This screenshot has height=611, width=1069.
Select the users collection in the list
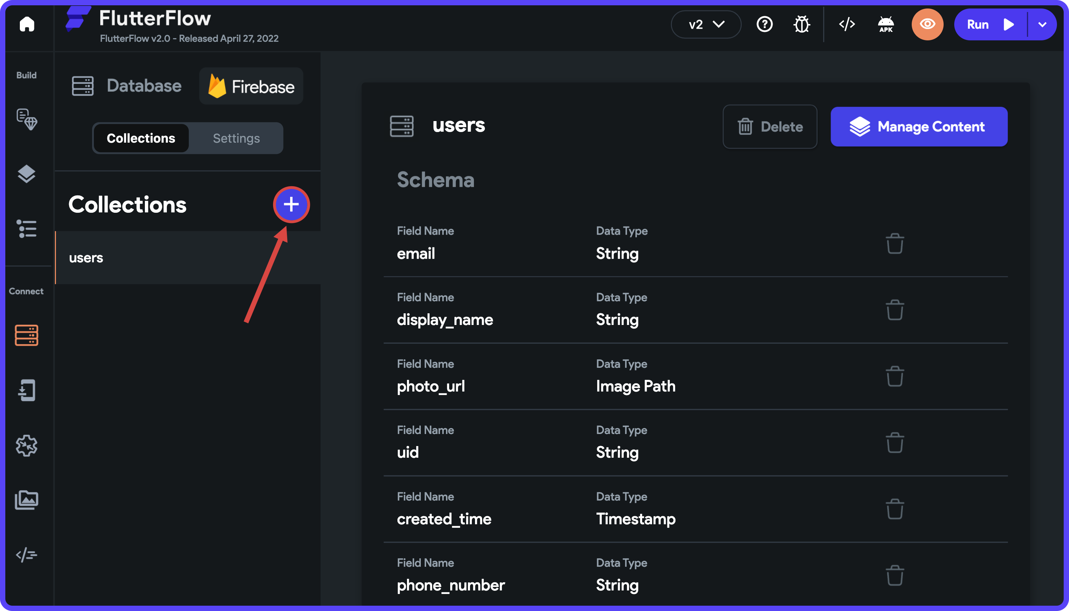[x=86, y=257]
